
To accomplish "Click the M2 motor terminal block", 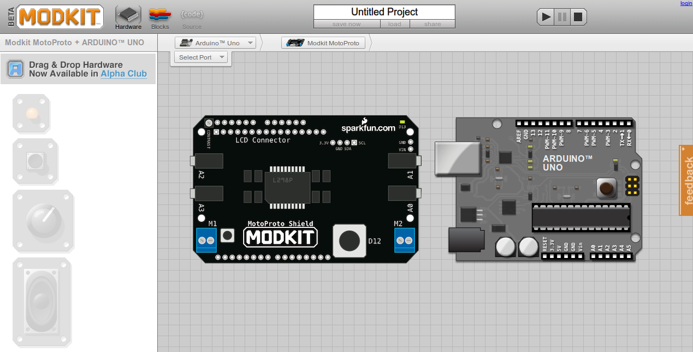I will tap(405, 240).
